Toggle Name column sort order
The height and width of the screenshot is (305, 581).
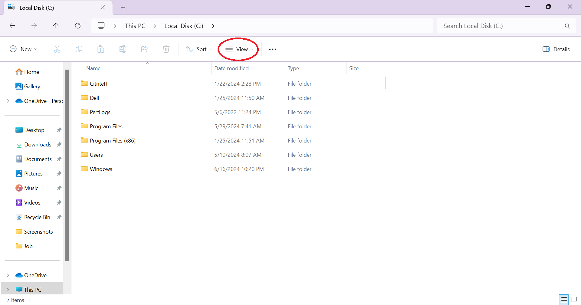pos(93,68)
